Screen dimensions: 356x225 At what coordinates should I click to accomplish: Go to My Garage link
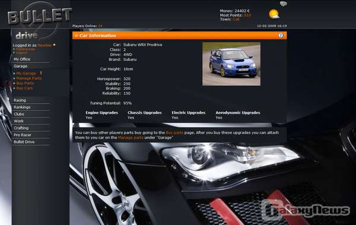pyautogui.click(x=26, y=73)
